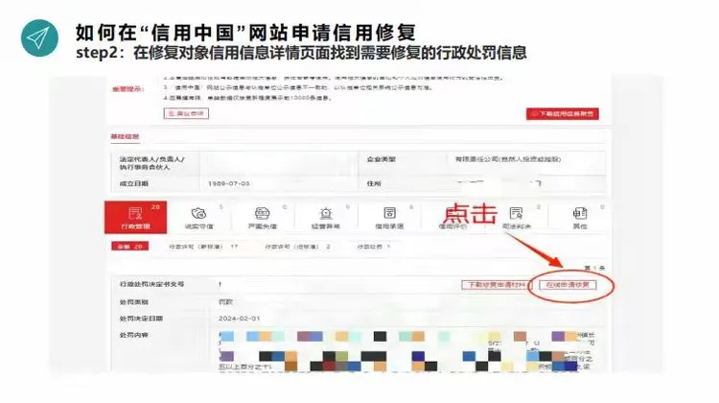The height and width of the screenshot is (403, 719).
Task: Click the 在线申请修复 button
Action: click(x=569, y=285)
